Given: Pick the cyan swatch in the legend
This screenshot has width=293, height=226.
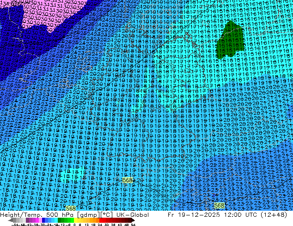Looking at the screenshot, I should coord(56,220).
